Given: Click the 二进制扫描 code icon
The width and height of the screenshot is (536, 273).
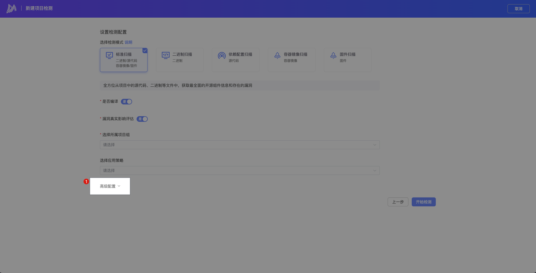Looking at the screenshot, I should (x=165, y=55).
